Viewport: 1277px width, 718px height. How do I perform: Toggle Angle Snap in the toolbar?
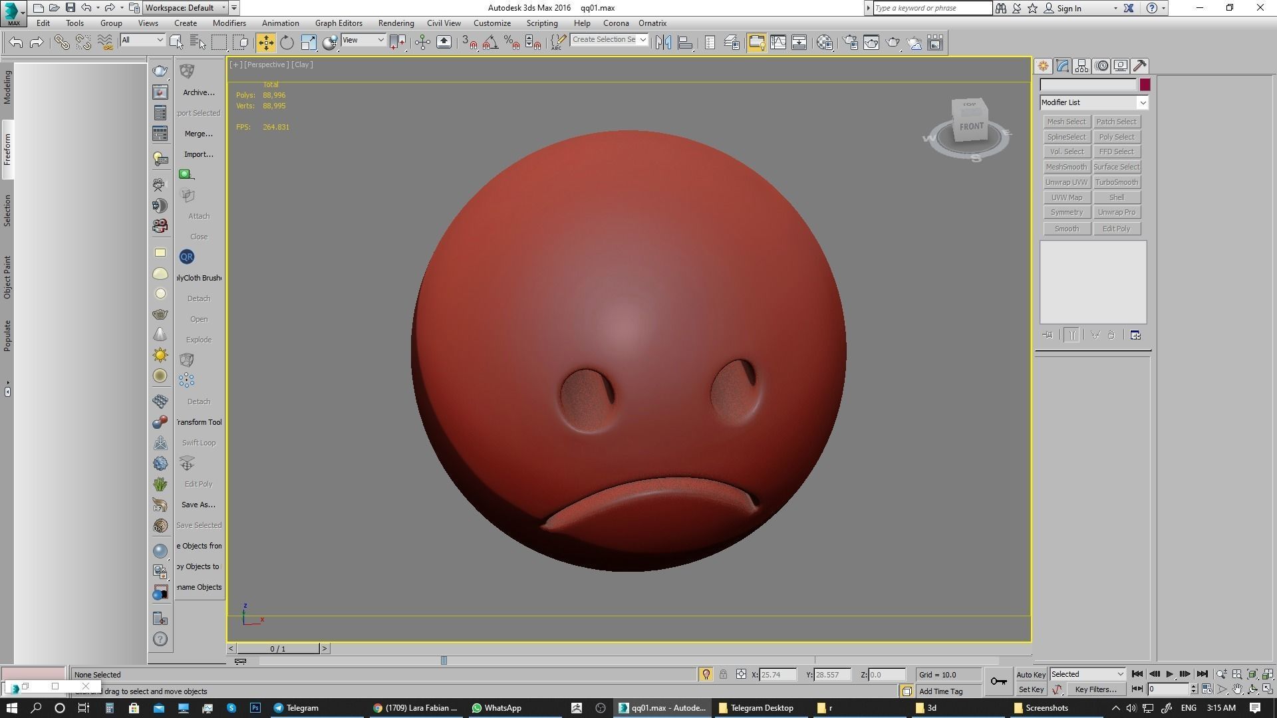pyautogui.click(x=490, y=43)
